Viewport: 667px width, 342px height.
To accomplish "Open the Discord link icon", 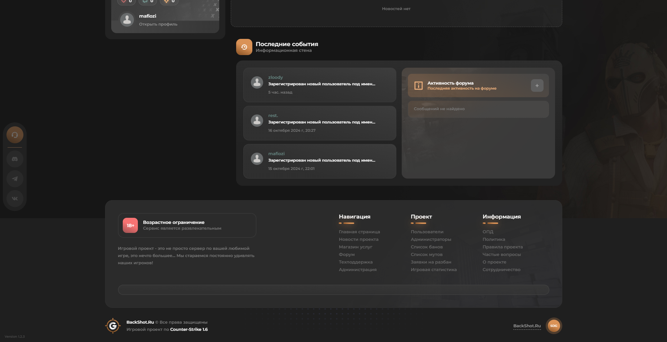I will click(x=15, y=159).
